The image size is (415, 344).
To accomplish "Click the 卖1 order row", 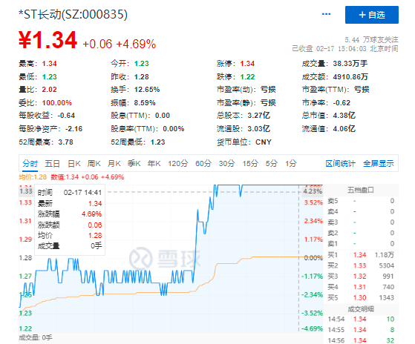I will [361, 244].
